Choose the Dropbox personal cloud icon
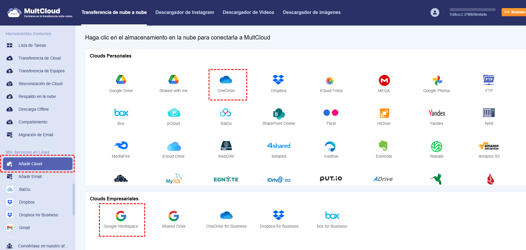 [x=279, y=80]
